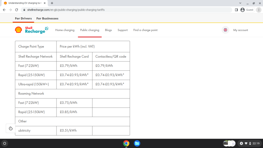Screen dimensions: 263x148
Task: Click 'Shell Recharge Card' column cell
Action: (x=74, y=57)
